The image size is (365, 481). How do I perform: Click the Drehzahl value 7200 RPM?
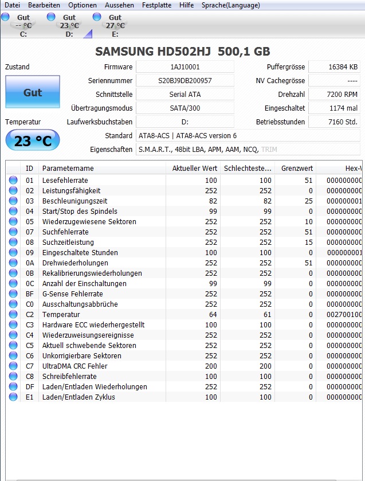click(334, 95)
